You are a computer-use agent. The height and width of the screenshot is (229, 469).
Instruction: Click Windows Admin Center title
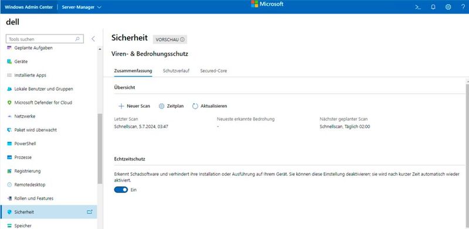pos(29,7)
